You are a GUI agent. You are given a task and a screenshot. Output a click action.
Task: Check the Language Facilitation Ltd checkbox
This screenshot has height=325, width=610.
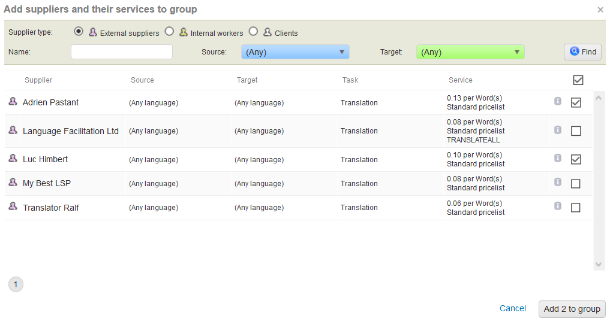(x=576, y=131)
